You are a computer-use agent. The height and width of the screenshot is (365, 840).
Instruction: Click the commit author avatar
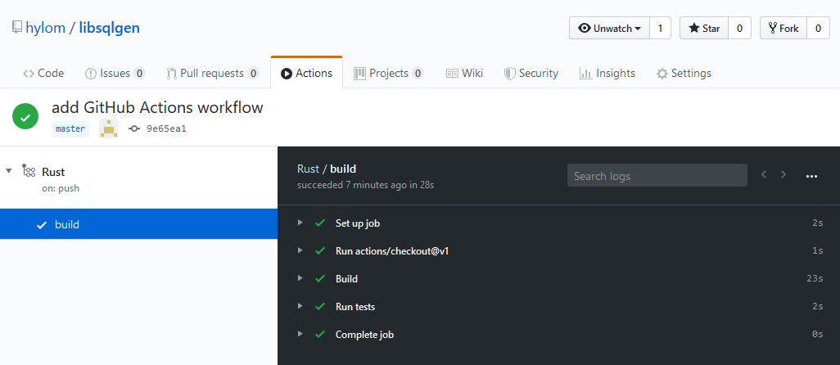coord(109,128)
